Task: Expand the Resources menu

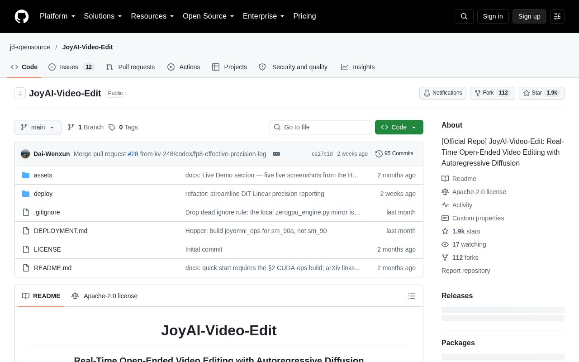Action: point(152,16)
